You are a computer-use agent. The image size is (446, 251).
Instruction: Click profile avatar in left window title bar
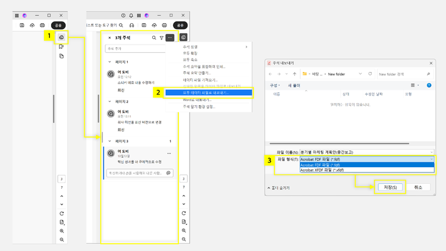coord(25,15)
